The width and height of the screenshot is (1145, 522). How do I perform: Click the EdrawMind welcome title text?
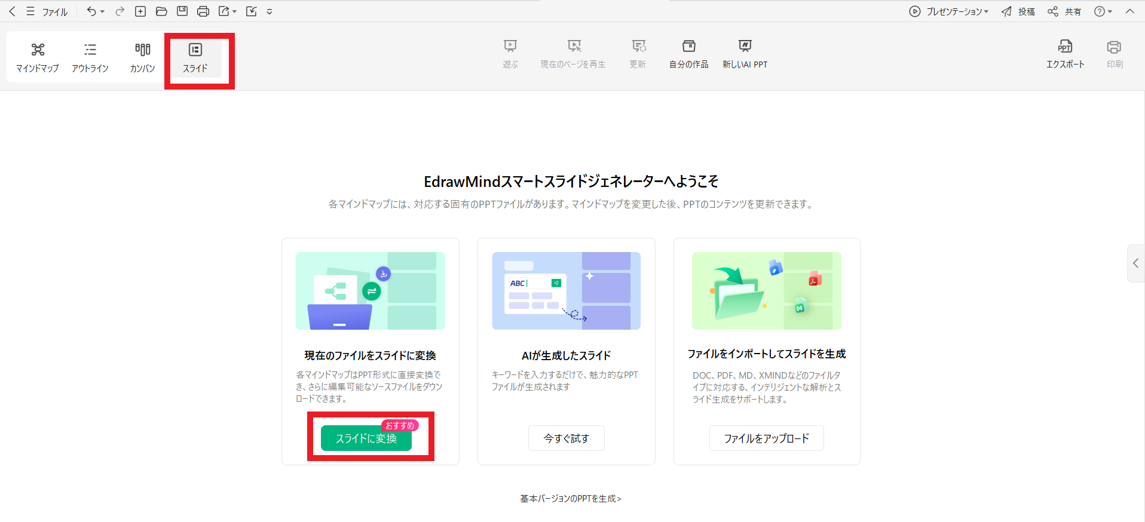pyautogui.click(x=571, y=182)
